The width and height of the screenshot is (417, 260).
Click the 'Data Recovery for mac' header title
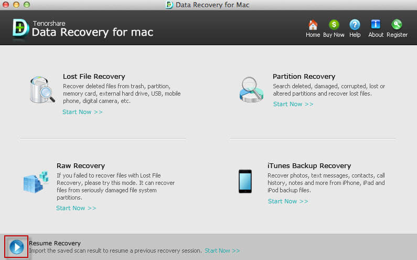[92, 32]
